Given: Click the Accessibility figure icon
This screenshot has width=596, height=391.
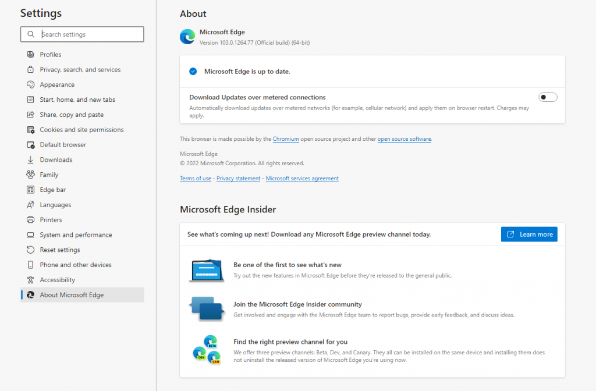Looking at the screenshot, I should 30,280.
